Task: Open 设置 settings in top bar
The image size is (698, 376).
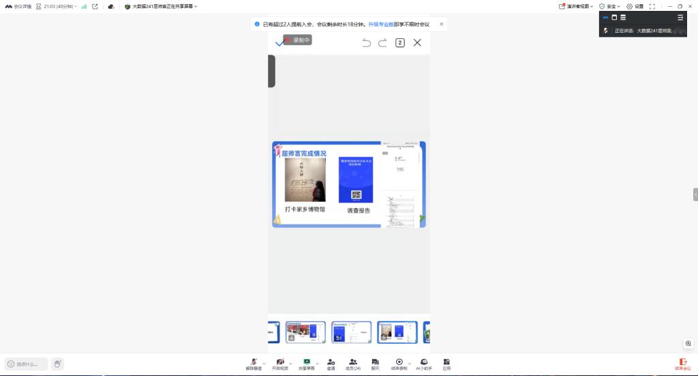Action: coord(635,6)
